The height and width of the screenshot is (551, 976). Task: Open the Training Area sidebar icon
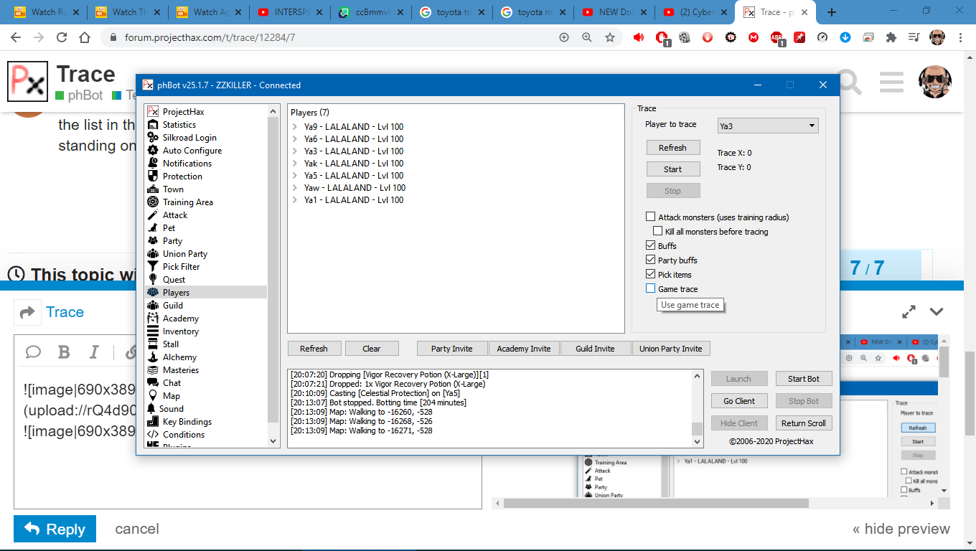152,202
